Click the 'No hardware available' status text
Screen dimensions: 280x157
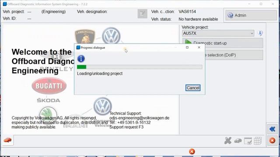click(198, 19)
